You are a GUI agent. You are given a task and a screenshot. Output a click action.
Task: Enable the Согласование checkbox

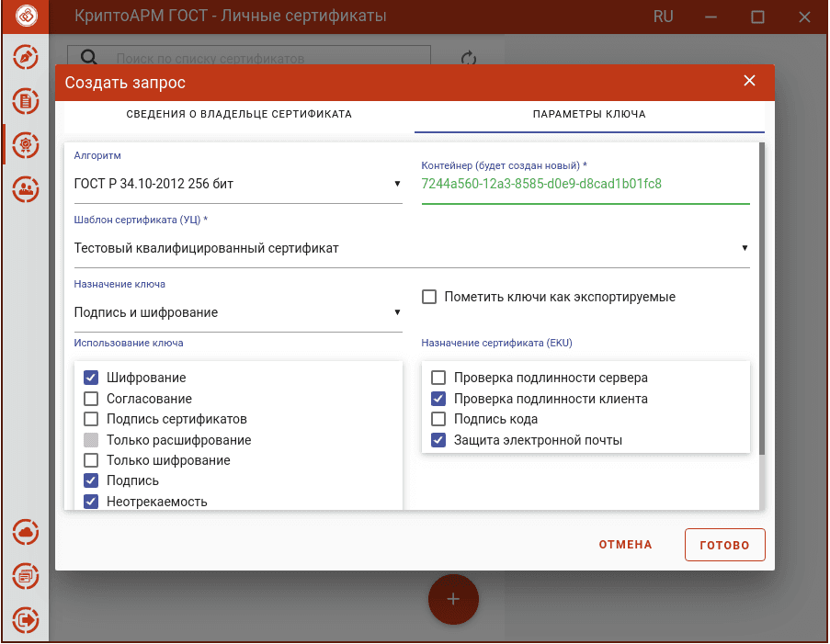[x=91, y=399]
